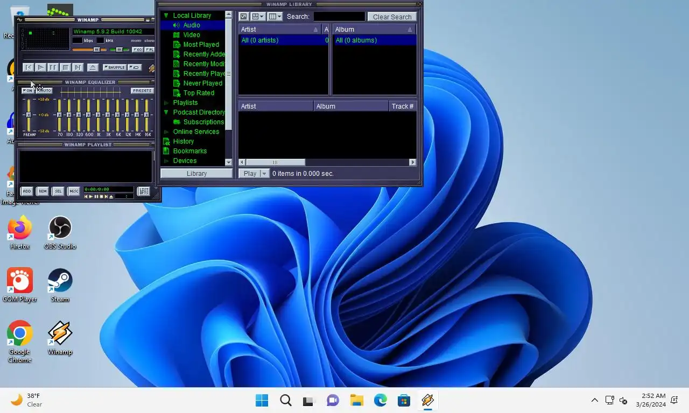The width and height of the screenshot is (689, 413).
Task: Toggle the SHUFFLE button in Winamp
Action: (x=115, y=67)
